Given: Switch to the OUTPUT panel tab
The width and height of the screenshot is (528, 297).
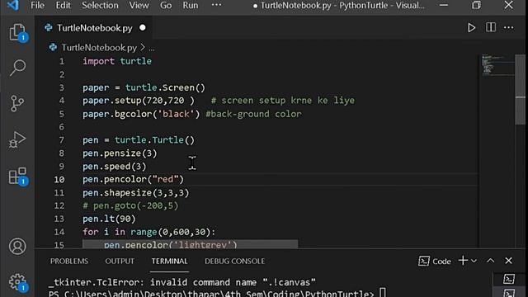Looking at the screenshot, I should click(120, 261).
